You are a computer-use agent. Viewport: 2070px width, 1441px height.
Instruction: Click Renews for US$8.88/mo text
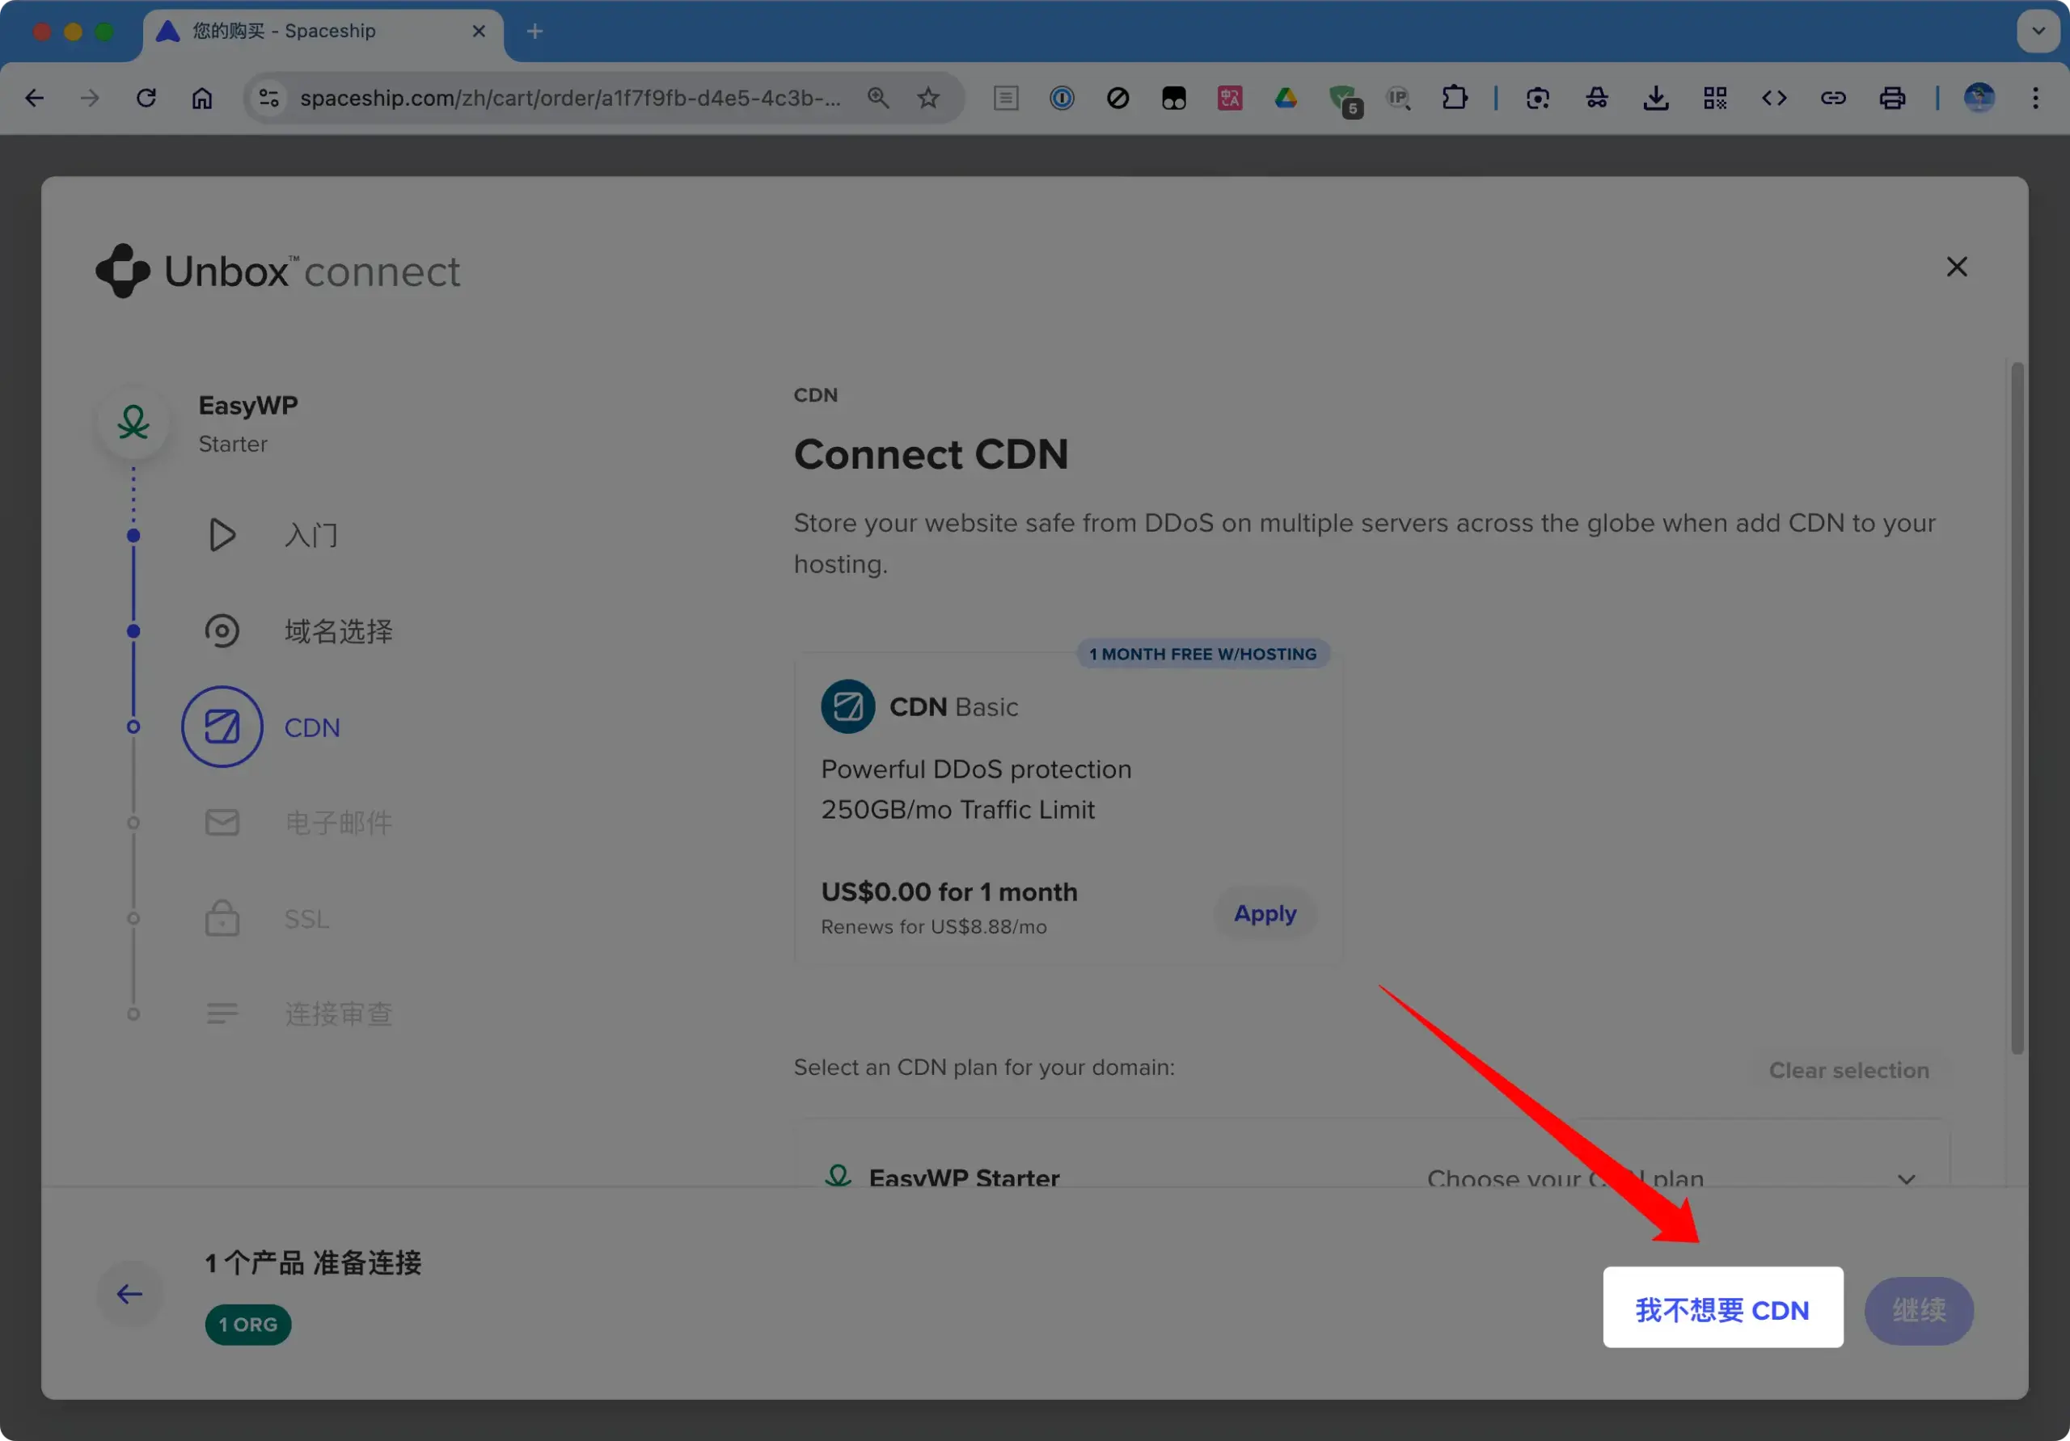(934, 926)
